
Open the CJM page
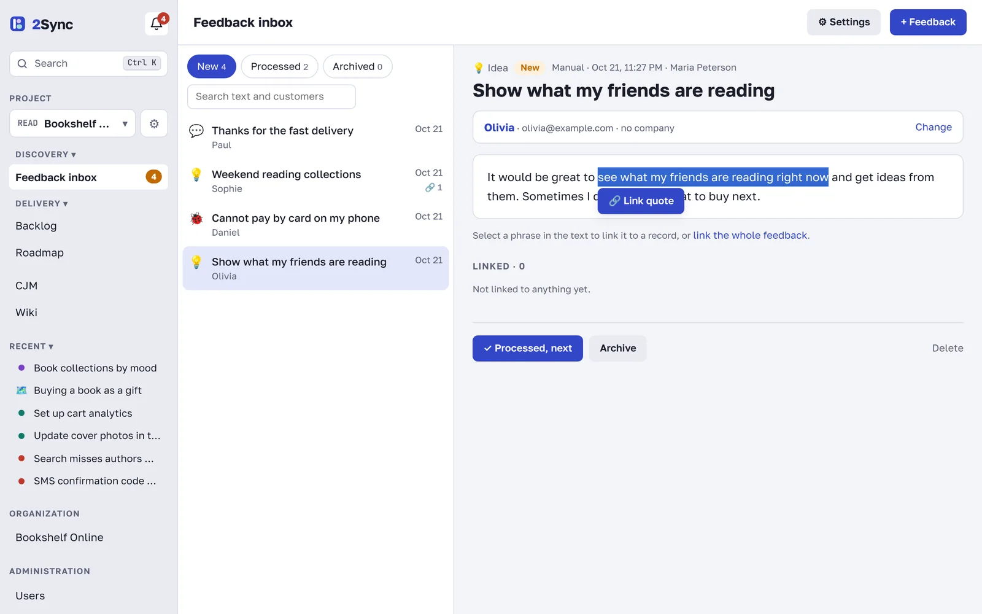26,286
